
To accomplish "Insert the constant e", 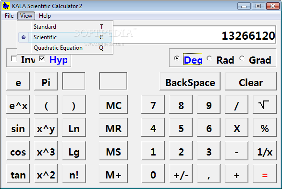I will (18, 81).
